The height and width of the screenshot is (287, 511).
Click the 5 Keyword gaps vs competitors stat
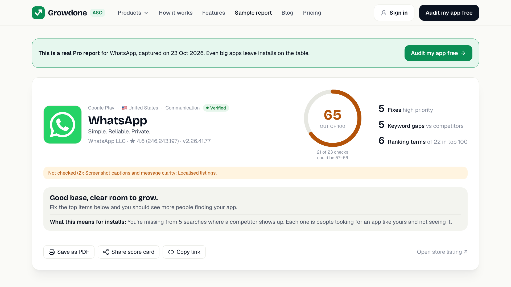point(421,125)
